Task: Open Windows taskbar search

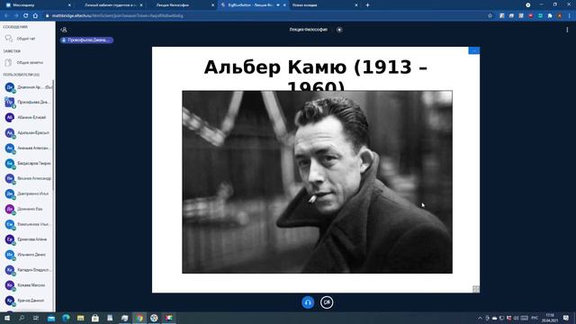Action: coord(22,318)
